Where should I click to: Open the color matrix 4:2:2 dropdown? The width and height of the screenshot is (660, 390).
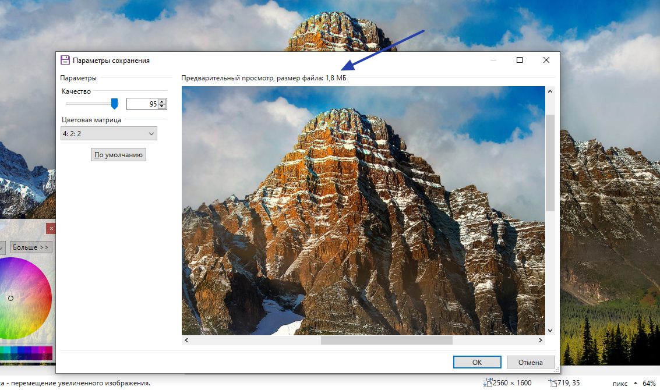pyautogui.click(x=109, y=134)
